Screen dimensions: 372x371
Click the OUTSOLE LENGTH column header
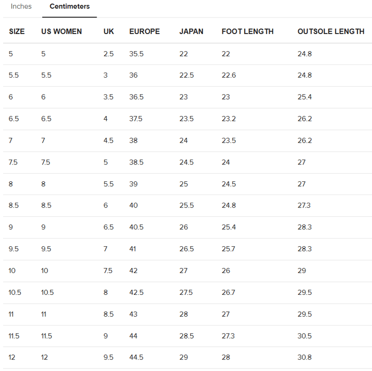pyautogui.click(x=331, y=32)
